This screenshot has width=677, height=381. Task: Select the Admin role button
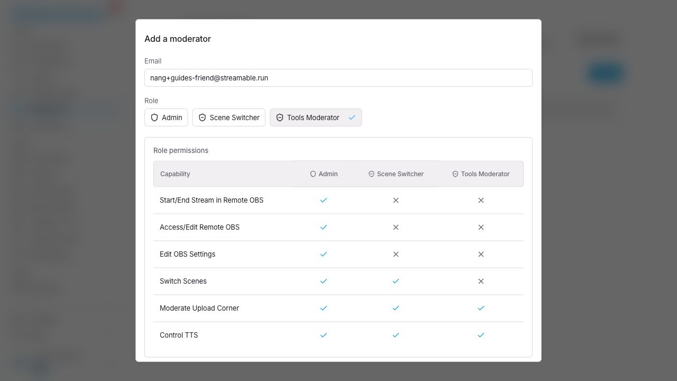pyautogui.click(x=166, y=117)
